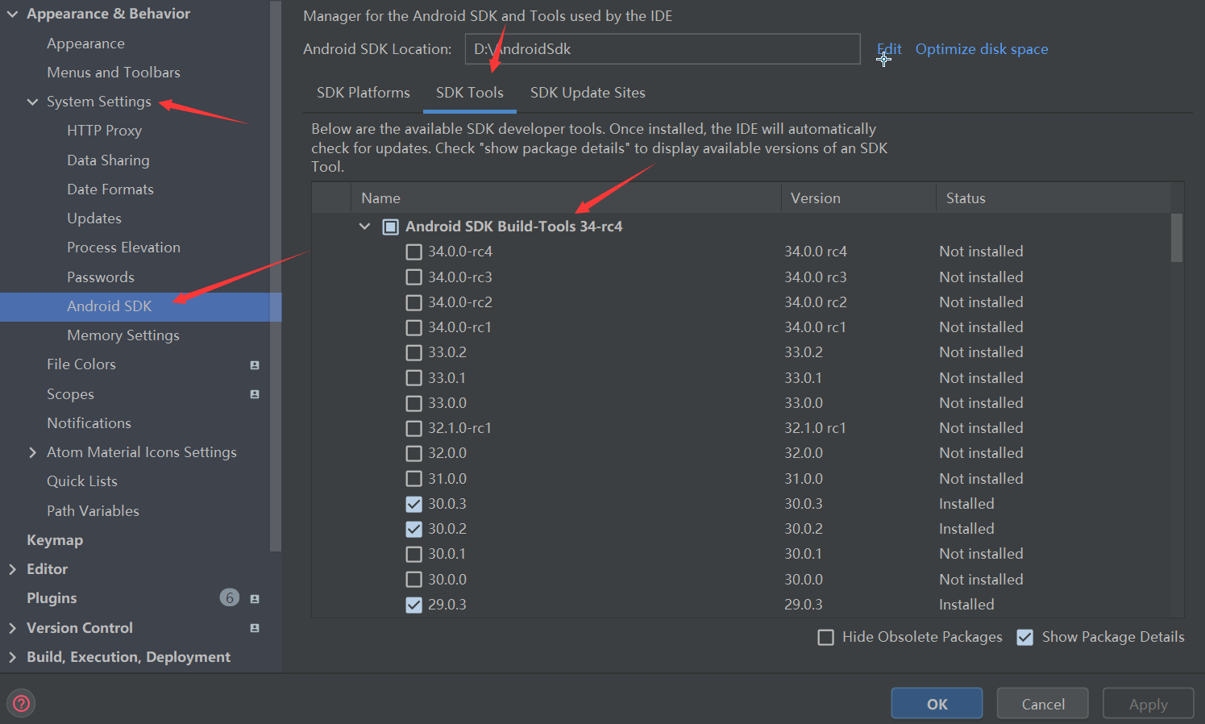Image resolution: width=1205 pixels, height=724 pixels.
Task: Open Process Elevation settings
Action: pyautogui.click(x=123, y=248)
